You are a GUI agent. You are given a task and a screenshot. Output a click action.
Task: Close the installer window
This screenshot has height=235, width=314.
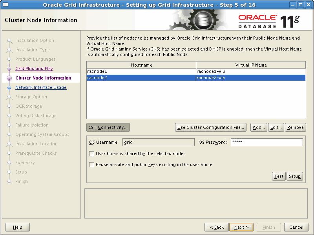pos(309,5)
